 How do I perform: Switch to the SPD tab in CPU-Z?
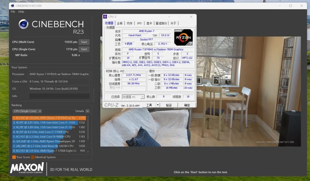click(x=139, y=23)
